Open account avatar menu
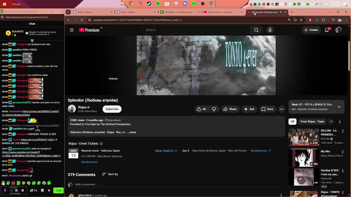Image resolution: width=351 pixels, height=197 pixels. pos(338,30)
